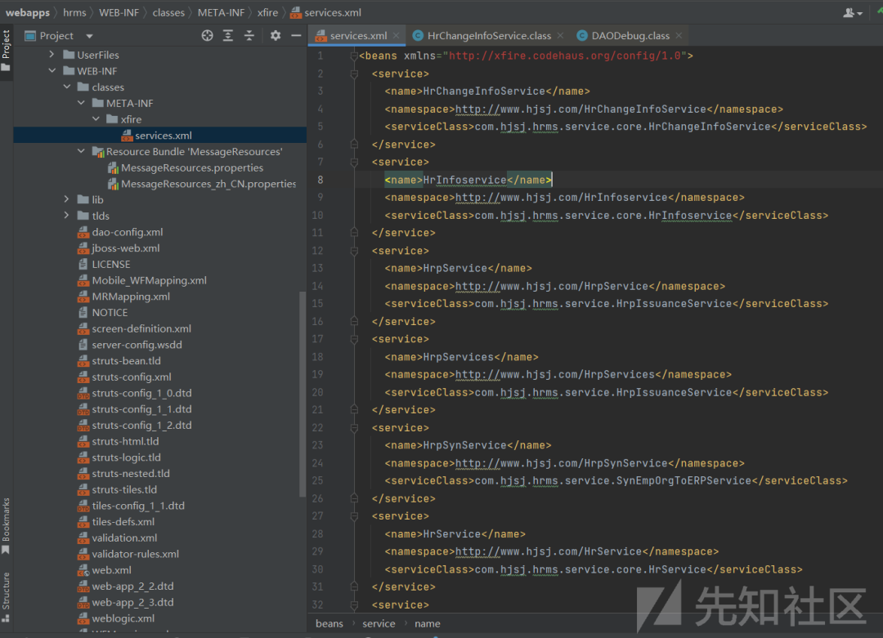Expand the tlds folder arrow
Viewport: 883px width, 638px height.
click(67, 216)
